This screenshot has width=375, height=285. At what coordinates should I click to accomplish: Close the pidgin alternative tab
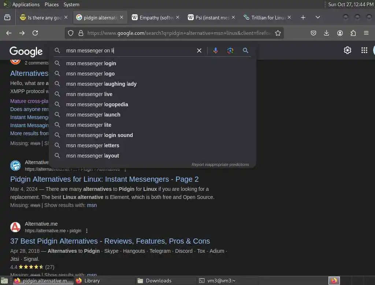[x=122, y=17]
